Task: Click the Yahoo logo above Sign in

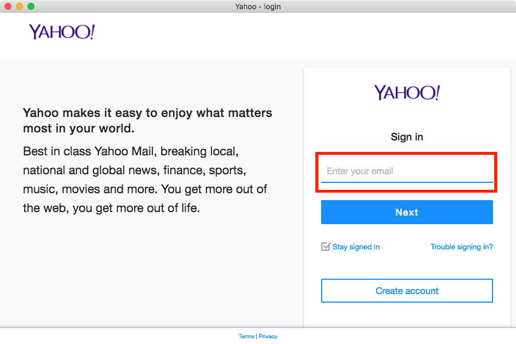Action: point(406,92)
